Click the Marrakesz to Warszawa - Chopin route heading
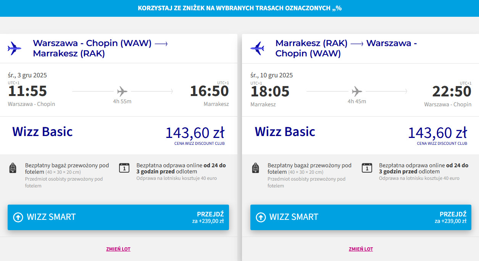This screenshot has height=261, width=479. click(x=345, y=48)
